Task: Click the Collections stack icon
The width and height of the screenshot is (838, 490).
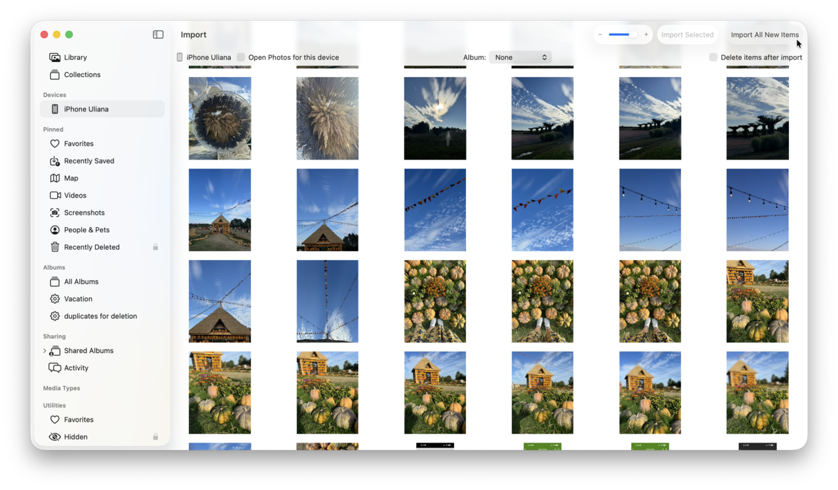Action: coord(54,74)
